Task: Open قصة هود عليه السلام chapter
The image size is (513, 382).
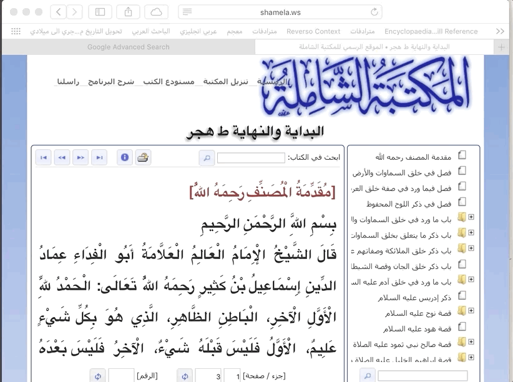Action: tap(417, 329)
